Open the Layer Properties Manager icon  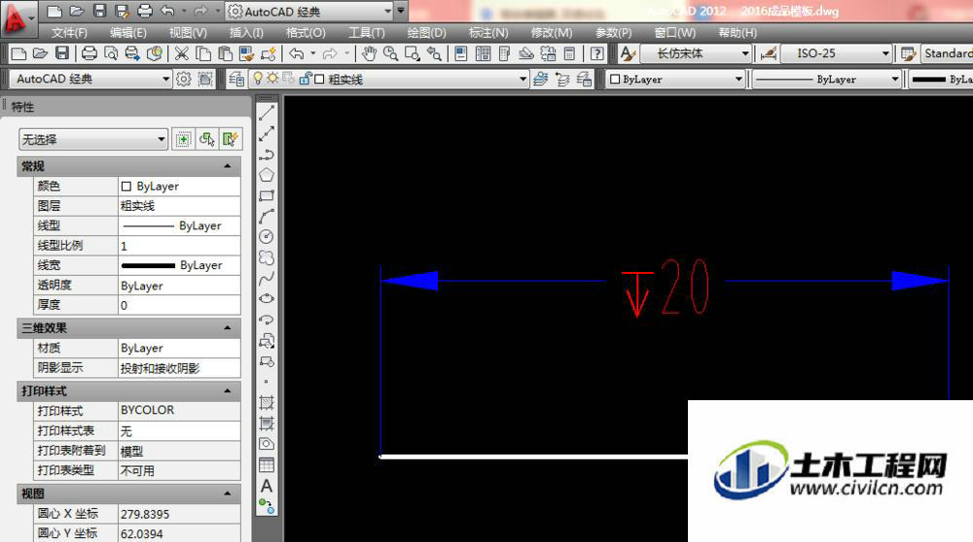[x=235, y=80]
